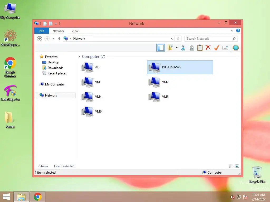
Task: Click the Paste clipboard icon
Action: (x=200, y=48)
